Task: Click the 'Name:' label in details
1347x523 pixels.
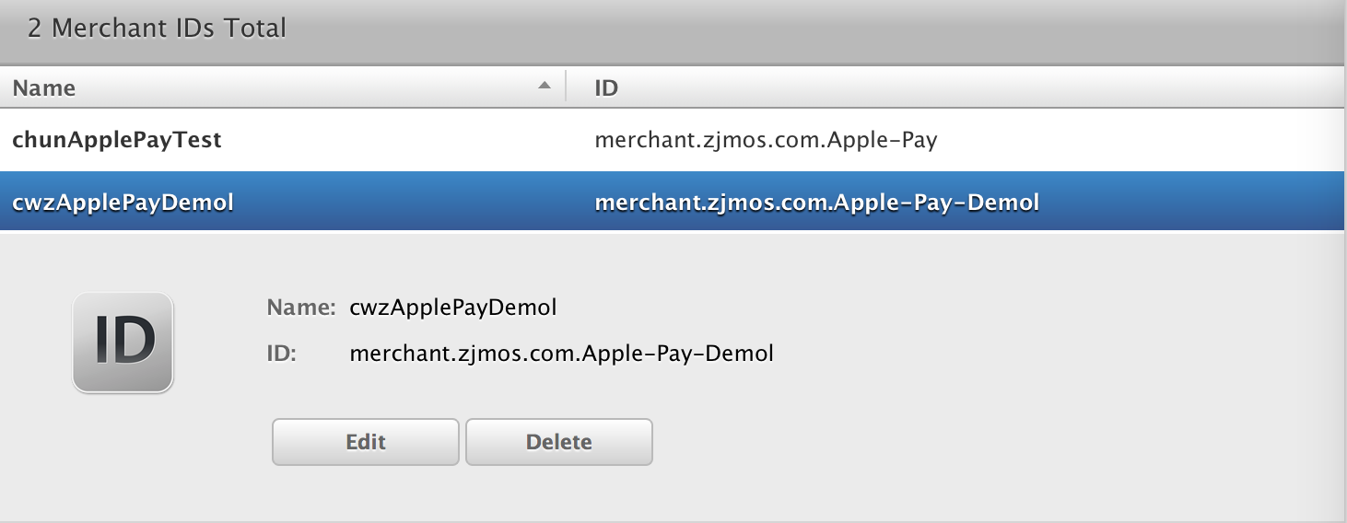Action: click(x=301, y=308)
